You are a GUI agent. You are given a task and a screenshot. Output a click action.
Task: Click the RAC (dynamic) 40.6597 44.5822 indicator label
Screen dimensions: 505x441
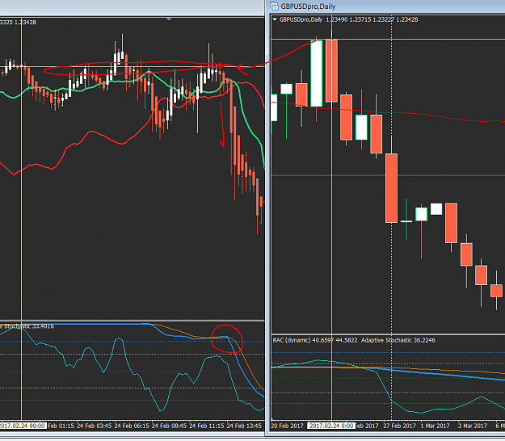[315, 340]
